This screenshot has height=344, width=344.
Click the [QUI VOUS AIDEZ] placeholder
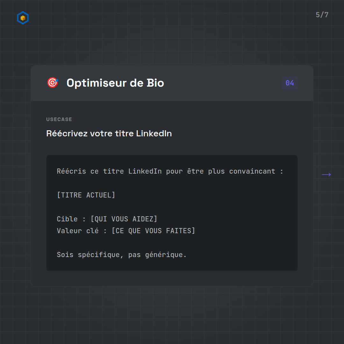pyautogui.click(x=124, y=219)
